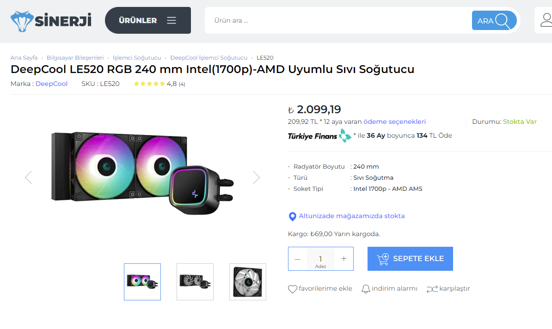
Task: Select the second cooler thumbnail image
Action: (195, 282)
